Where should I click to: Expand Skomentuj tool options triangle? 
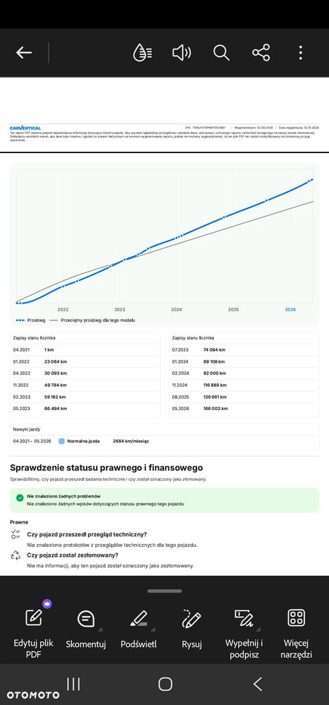click(x=100, y=629)
